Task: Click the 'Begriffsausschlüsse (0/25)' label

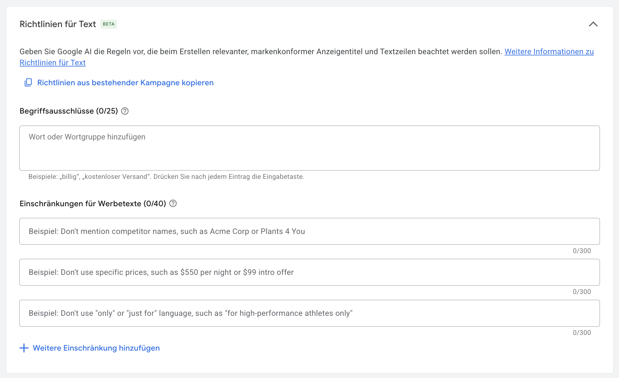Action: pos(69,111)
